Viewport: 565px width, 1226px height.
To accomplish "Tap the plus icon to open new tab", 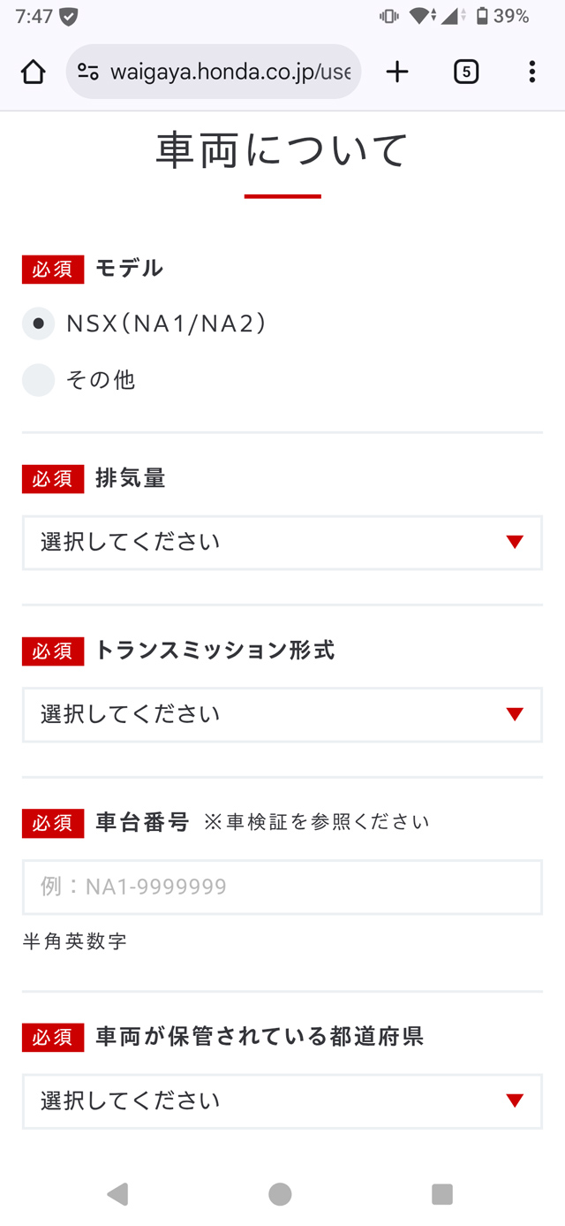I will point(396,72).
